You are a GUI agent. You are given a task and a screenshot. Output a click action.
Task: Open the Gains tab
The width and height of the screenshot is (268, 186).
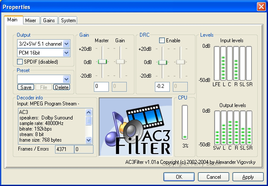49,20
